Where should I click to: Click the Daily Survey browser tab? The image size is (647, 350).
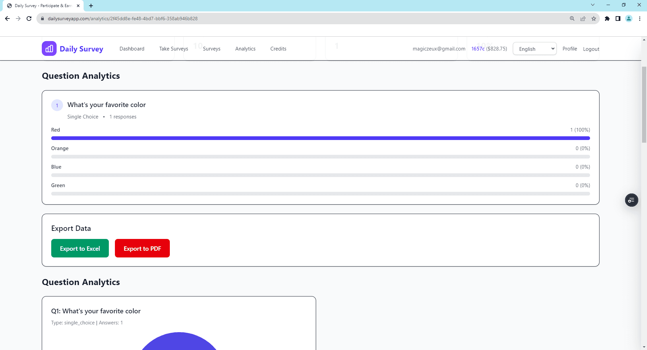[40, 5]
